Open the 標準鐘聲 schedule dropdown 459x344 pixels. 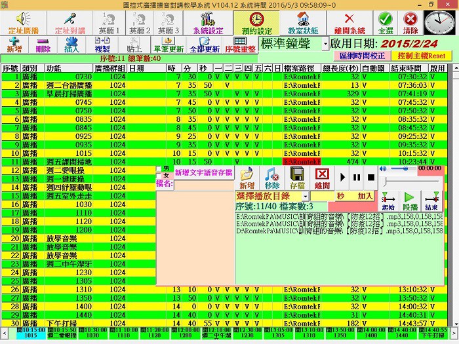click(326, 44)
